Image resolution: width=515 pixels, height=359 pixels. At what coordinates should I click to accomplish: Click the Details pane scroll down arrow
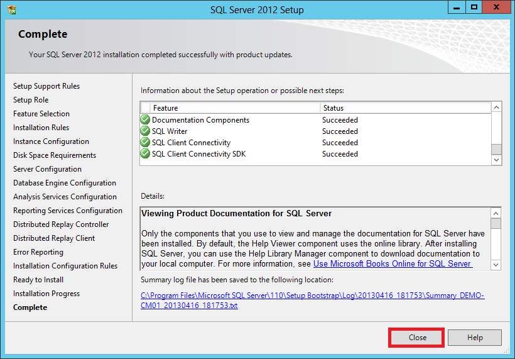coord(496,265)
